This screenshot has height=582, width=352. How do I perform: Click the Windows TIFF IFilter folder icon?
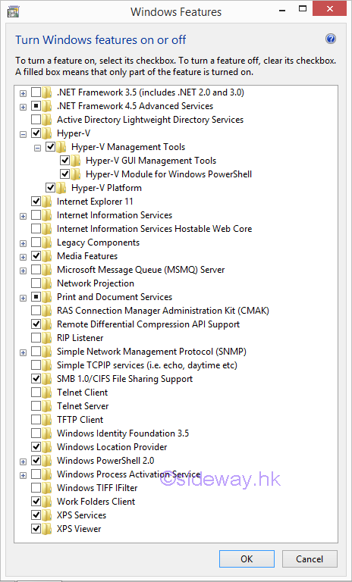[x=47, y=488]
